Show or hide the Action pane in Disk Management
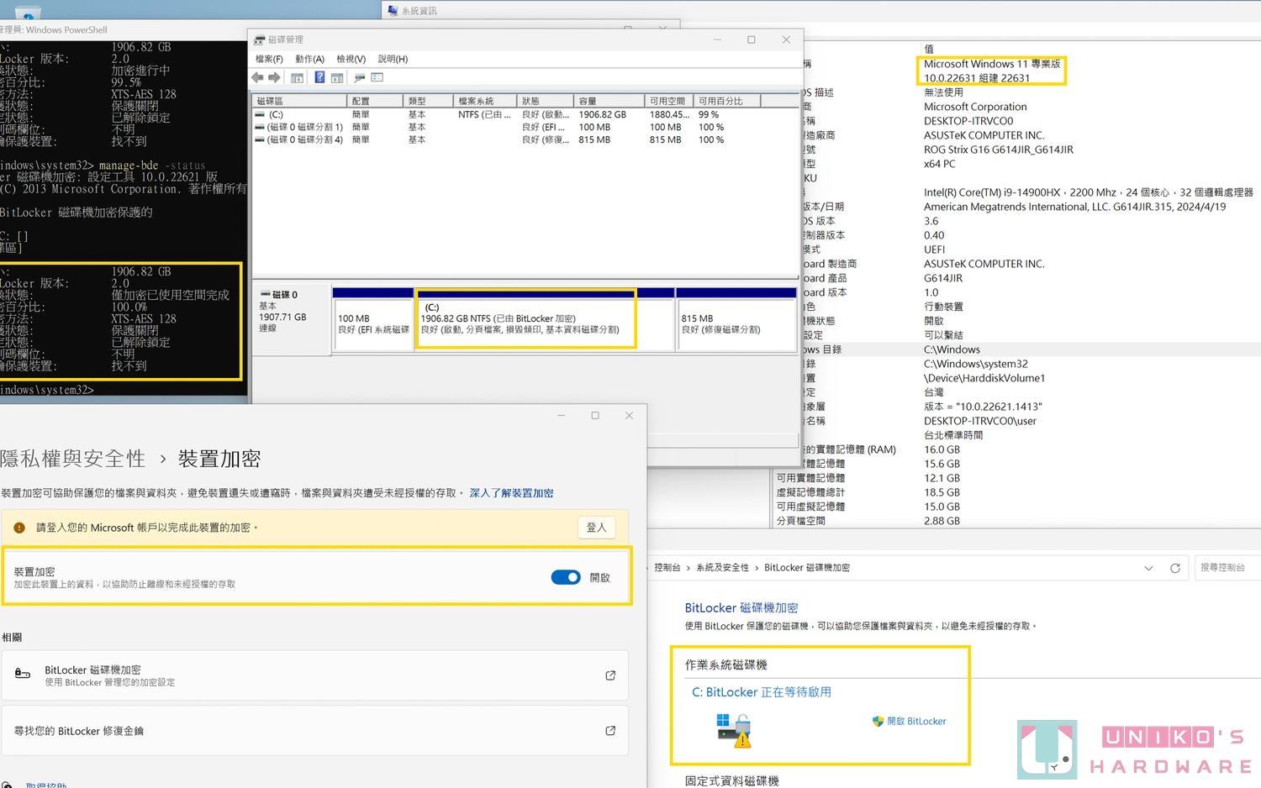The height and width of the screenshot is (788, 1261). point(337,77)
